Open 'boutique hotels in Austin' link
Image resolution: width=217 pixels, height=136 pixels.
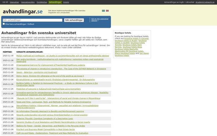(126, 40)
